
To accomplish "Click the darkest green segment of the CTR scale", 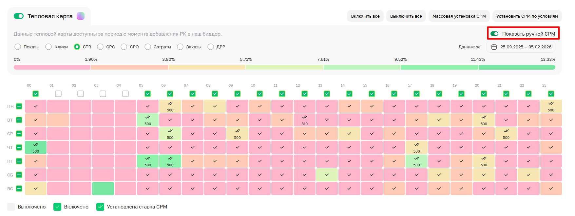I will coord(517,67).
